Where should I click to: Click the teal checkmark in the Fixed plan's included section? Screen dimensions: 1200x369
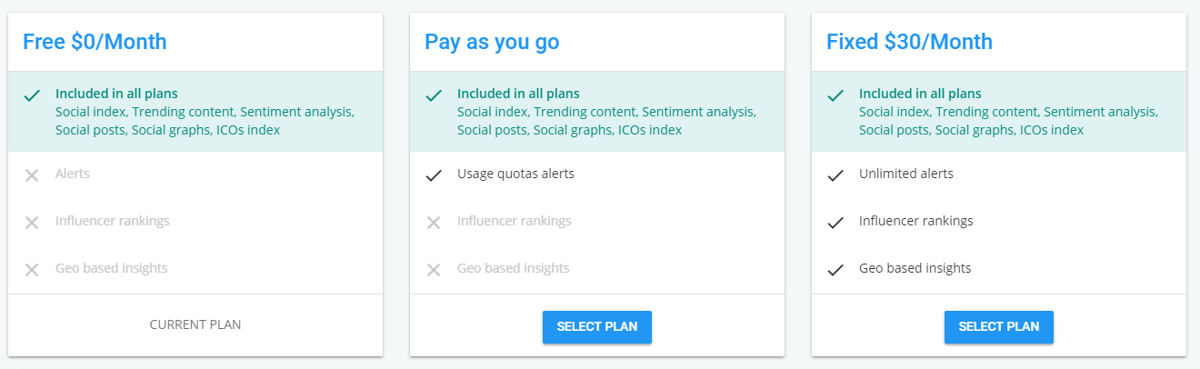pos(835,95)
